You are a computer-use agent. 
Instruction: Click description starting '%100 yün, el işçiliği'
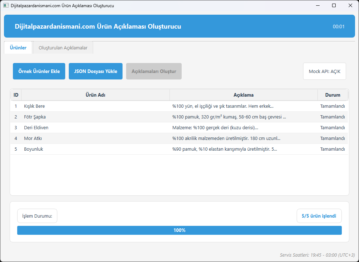point(223,106)
